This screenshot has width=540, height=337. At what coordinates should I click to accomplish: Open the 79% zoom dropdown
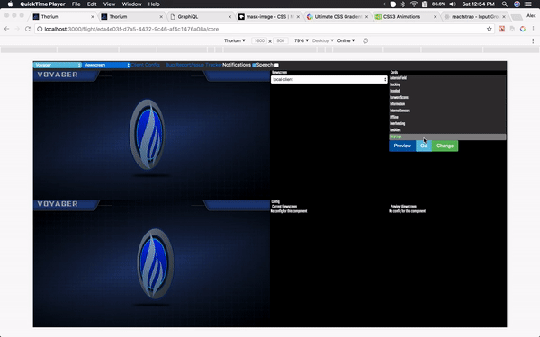[x=301, y=40]
